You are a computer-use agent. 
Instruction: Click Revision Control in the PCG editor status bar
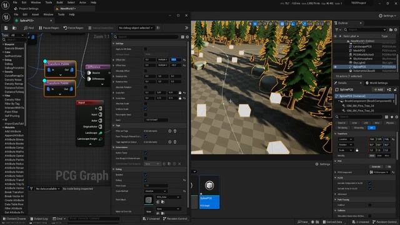pos(175,219)
